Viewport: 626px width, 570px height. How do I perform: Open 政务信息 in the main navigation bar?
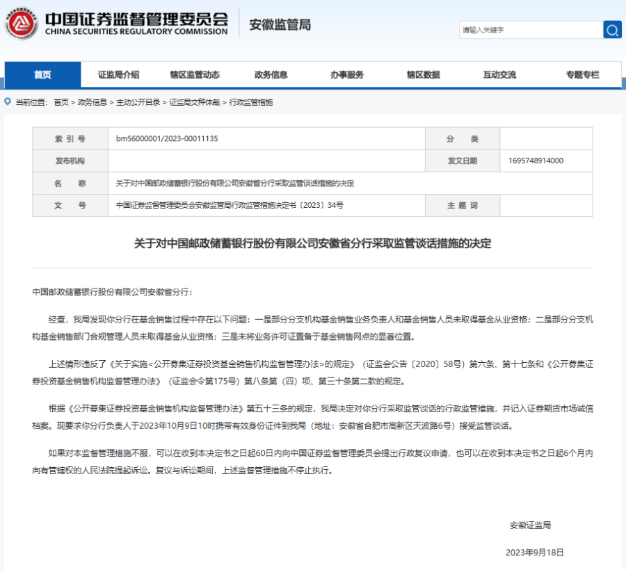(271, 75)
